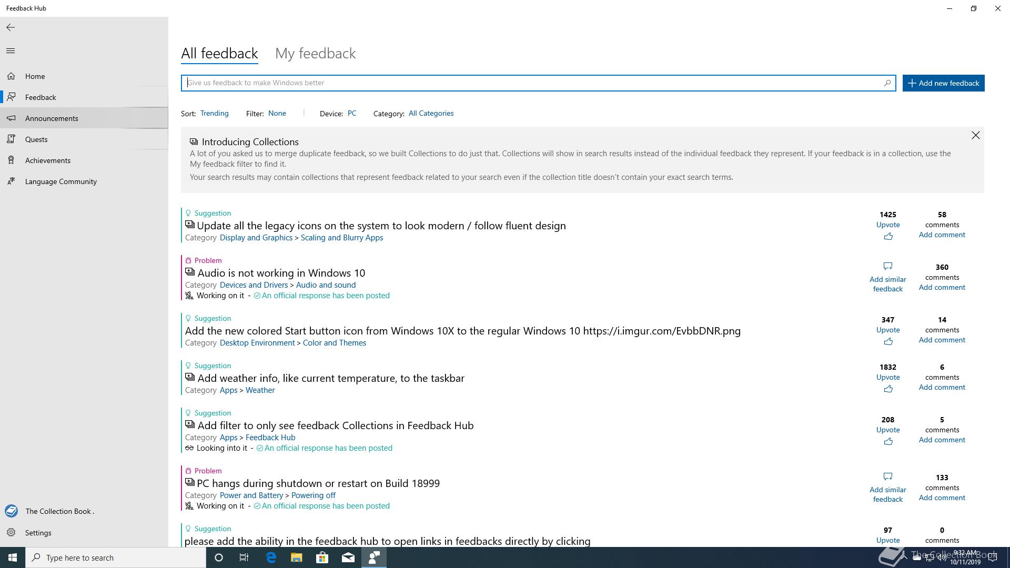Open Audio is not working feedback
Viewport: 1010px width, 568px height.
(281, 273)
